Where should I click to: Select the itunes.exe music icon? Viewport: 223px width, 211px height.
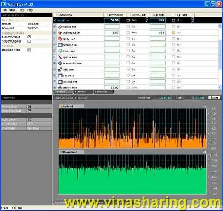tap(60, 51)
